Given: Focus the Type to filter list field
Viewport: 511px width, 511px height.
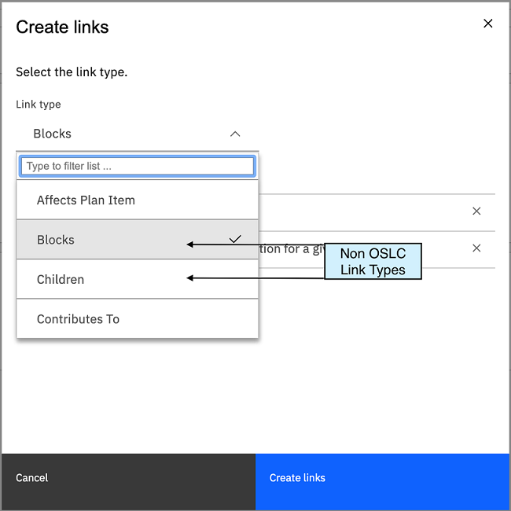Looking at the screenshot, I should [x=137, y=166].
